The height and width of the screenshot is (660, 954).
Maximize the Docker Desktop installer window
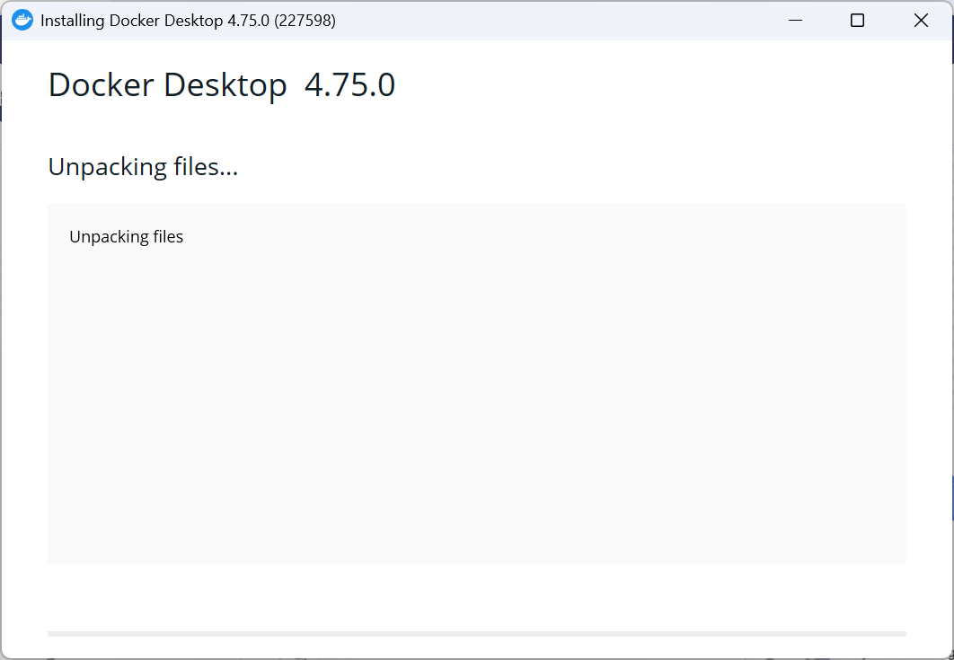click(x=857, y=20)
